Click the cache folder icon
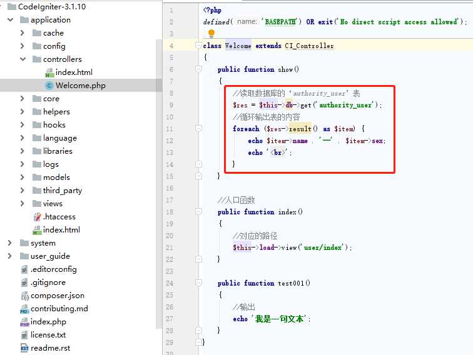 coord(37,33)
